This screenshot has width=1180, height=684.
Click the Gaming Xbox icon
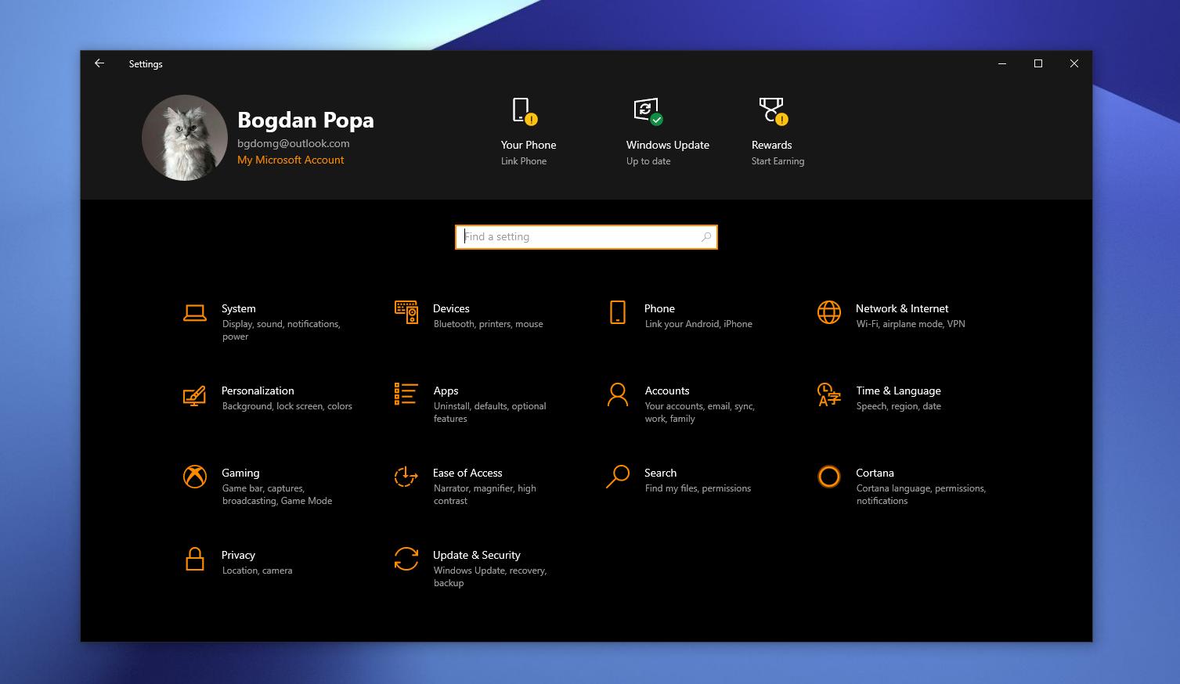pyautogui.click(x=195, y=477)
